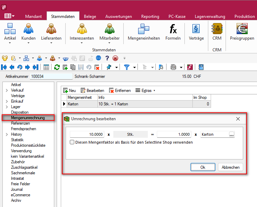Viewport: 257px width, 207px height.
Task: Click the ellipsis button next to Karton
Action: pos(231,134)
